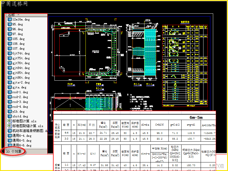Click the red rebar quantity table thumbnail
Image resolution: width=228 pixels, height=171 pixels.
click(185, 66)
